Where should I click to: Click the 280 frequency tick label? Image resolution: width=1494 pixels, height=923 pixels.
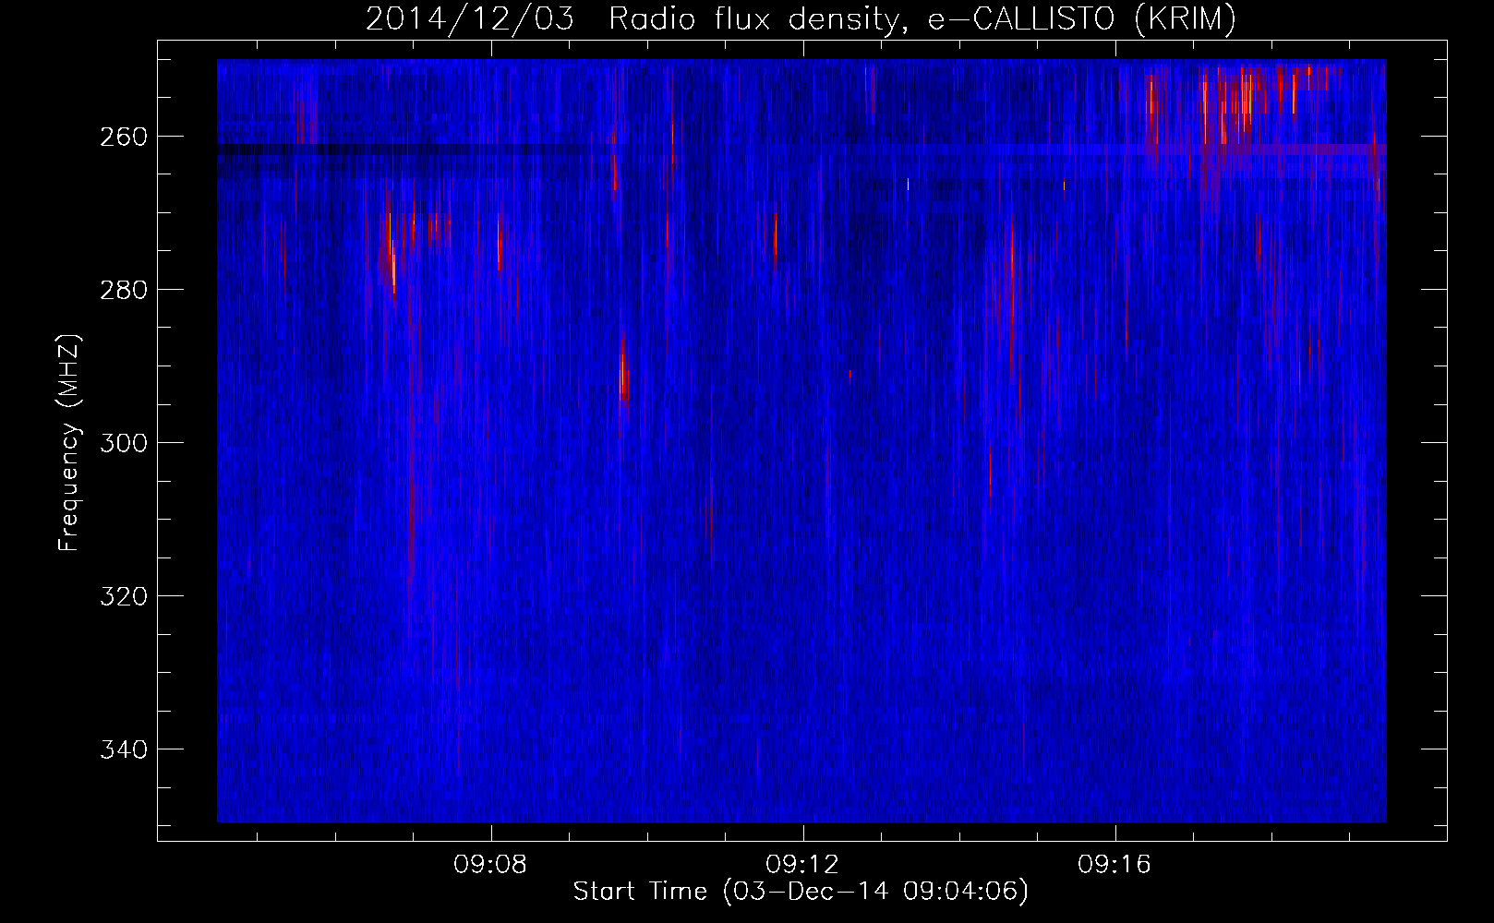pyautogui.click(x=123, y=290)
